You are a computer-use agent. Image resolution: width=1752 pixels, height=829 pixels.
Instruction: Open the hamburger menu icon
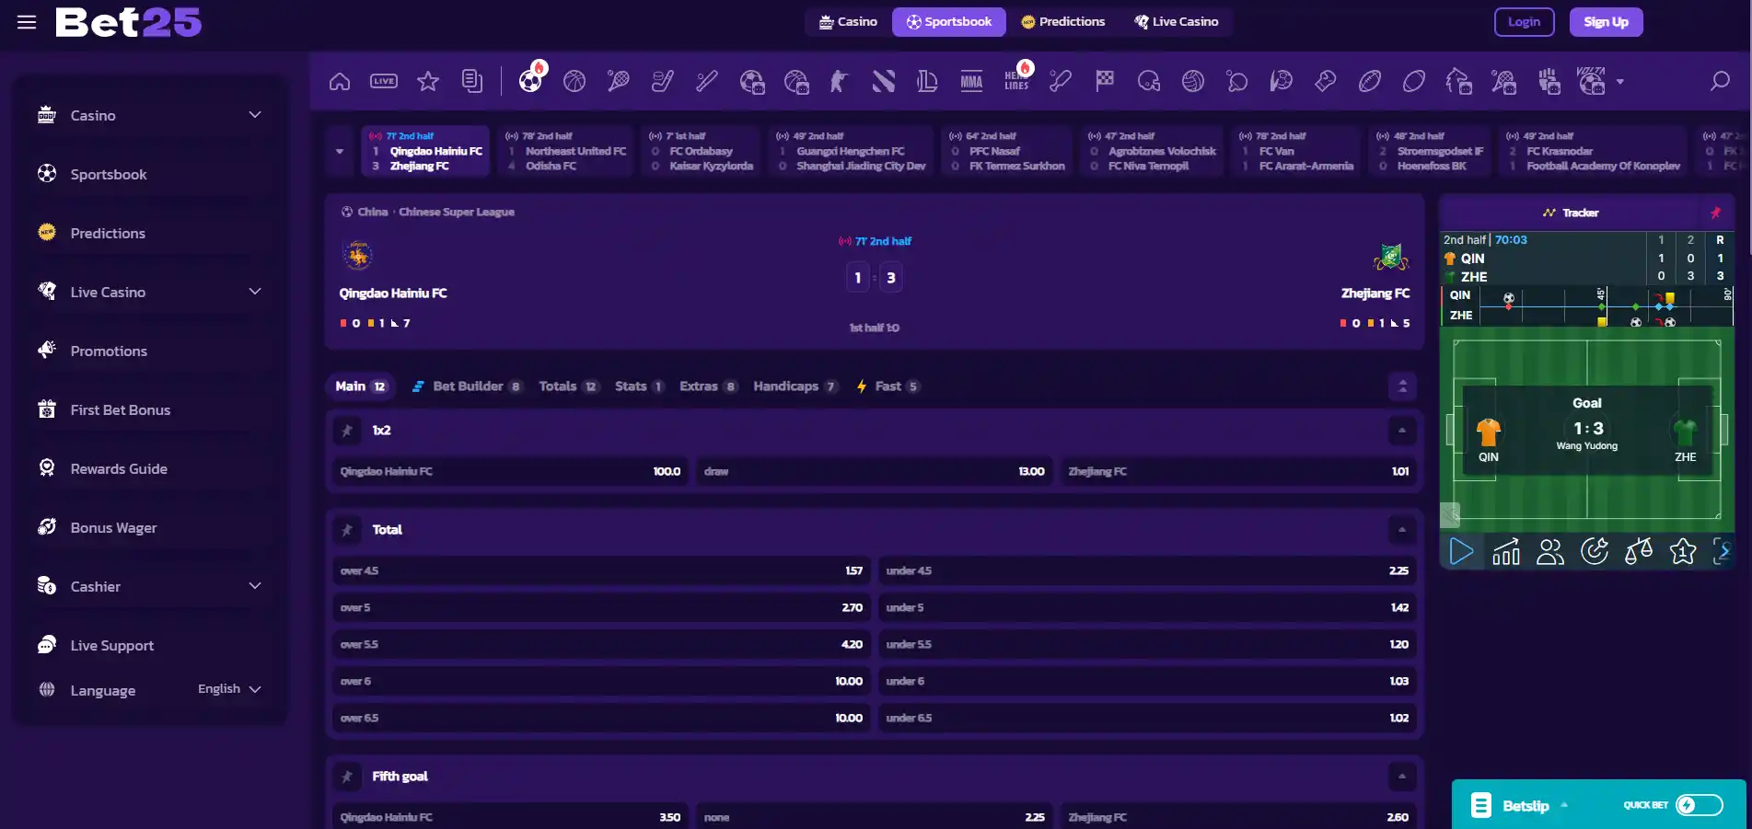(x=27, y=22)
